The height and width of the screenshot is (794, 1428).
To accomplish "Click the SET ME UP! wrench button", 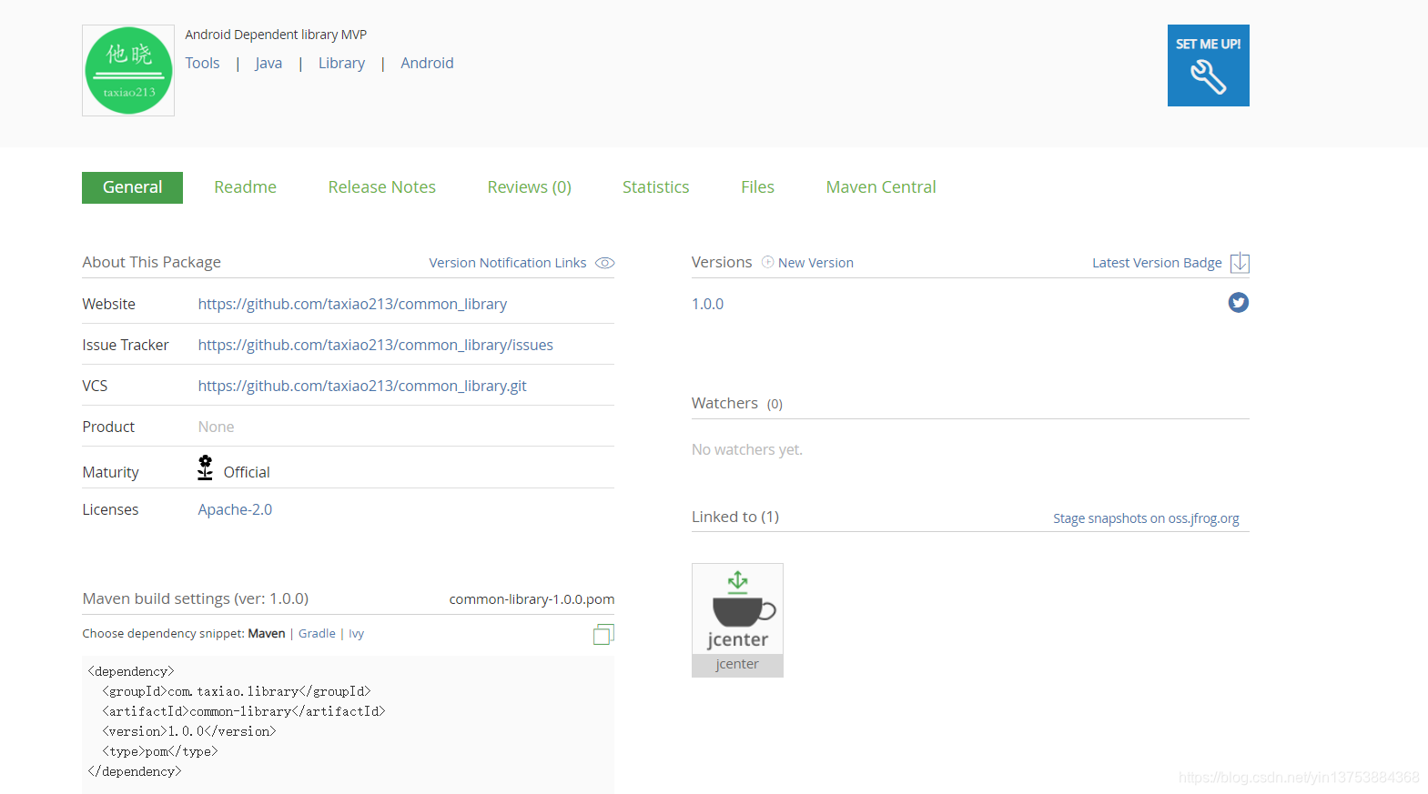I will [1208, 65].
